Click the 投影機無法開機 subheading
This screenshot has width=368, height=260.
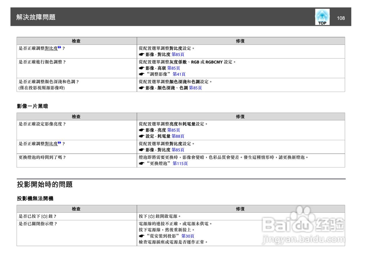[35, 199]
